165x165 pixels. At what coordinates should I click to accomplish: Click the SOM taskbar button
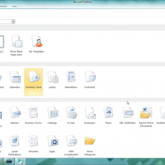9,161
